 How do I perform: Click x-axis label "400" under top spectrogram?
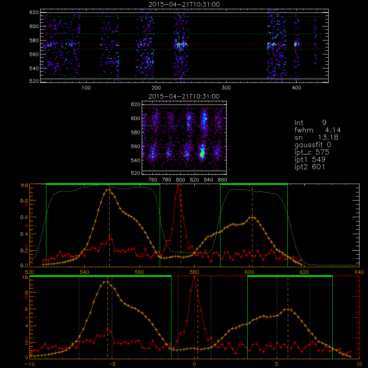296,88
